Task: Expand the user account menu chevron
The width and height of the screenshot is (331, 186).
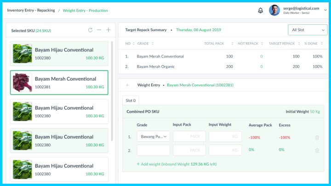Action: point(325,10)
